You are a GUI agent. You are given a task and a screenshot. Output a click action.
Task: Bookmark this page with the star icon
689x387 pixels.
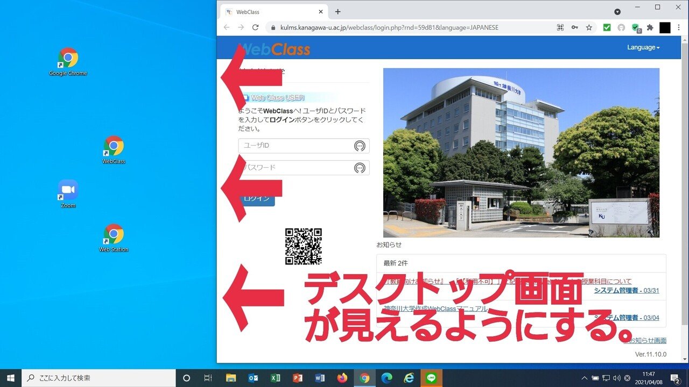(589, 27)
